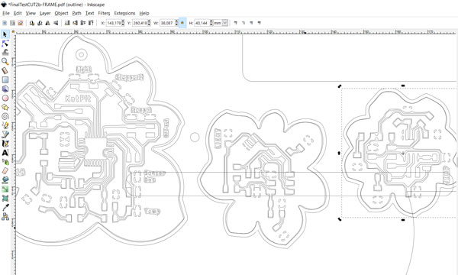The height and width of the screenshot is (275, 458).
Task: Lower selection to bottom
Action: [x=67, y=22]
